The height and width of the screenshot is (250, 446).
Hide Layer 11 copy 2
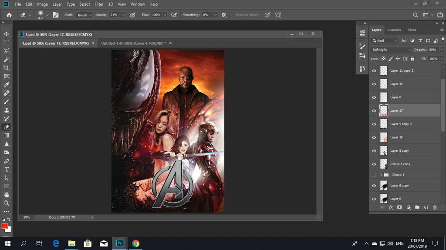click(x=374, y=71)
